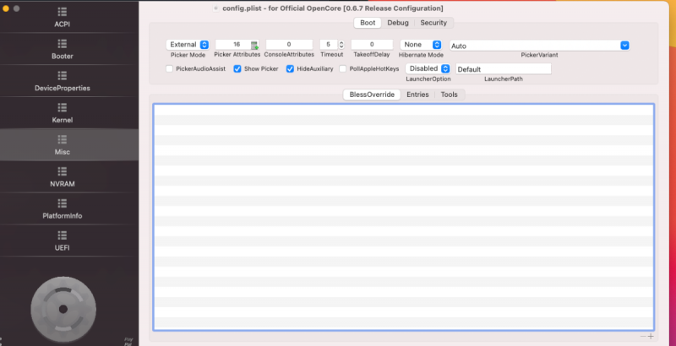Select the Entries tab

tap(417, 95)
